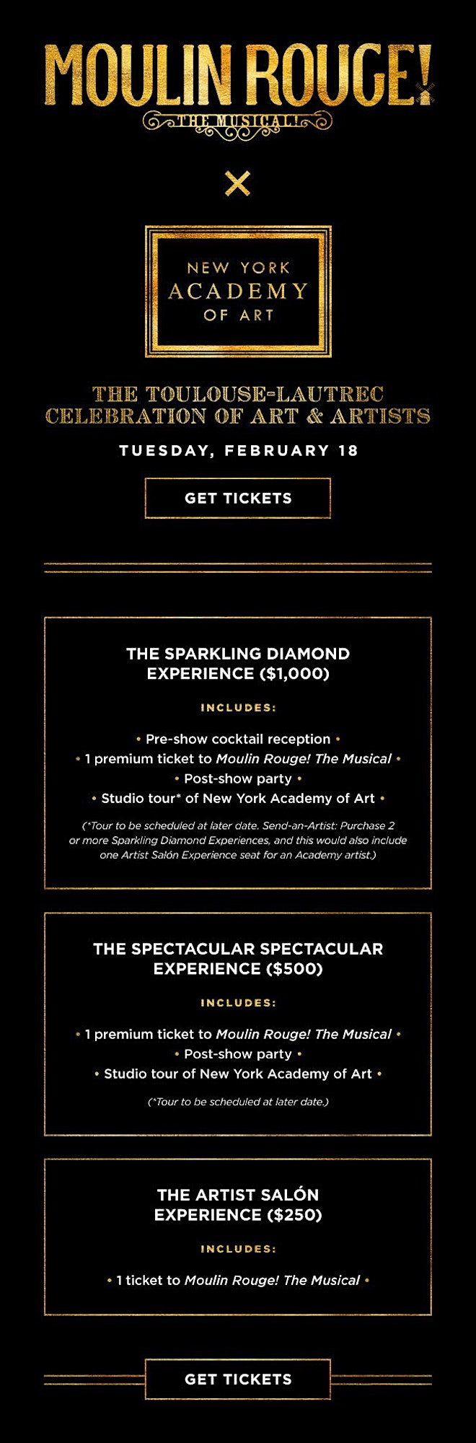The height and width of the screenshot is (1443, 476).
Task: Select The Sparkling Diamond Experience title
Action: coord(238,664)
